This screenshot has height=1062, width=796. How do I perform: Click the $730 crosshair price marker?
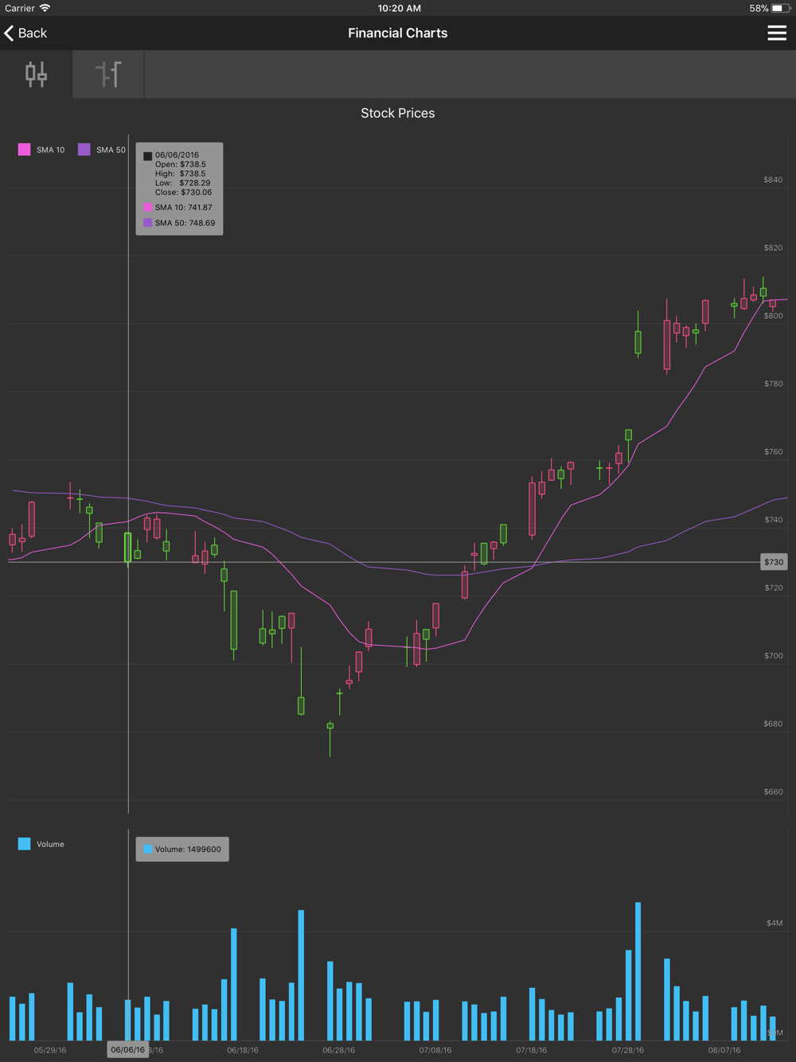pyautogui.click(x=774, y=562)
